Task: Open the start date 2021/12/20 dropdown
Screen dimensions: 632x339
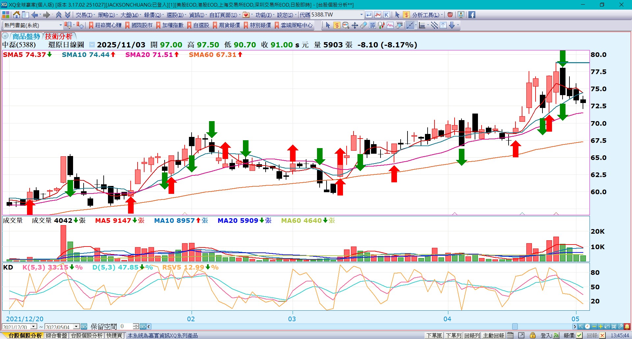Action: [34, 326]
